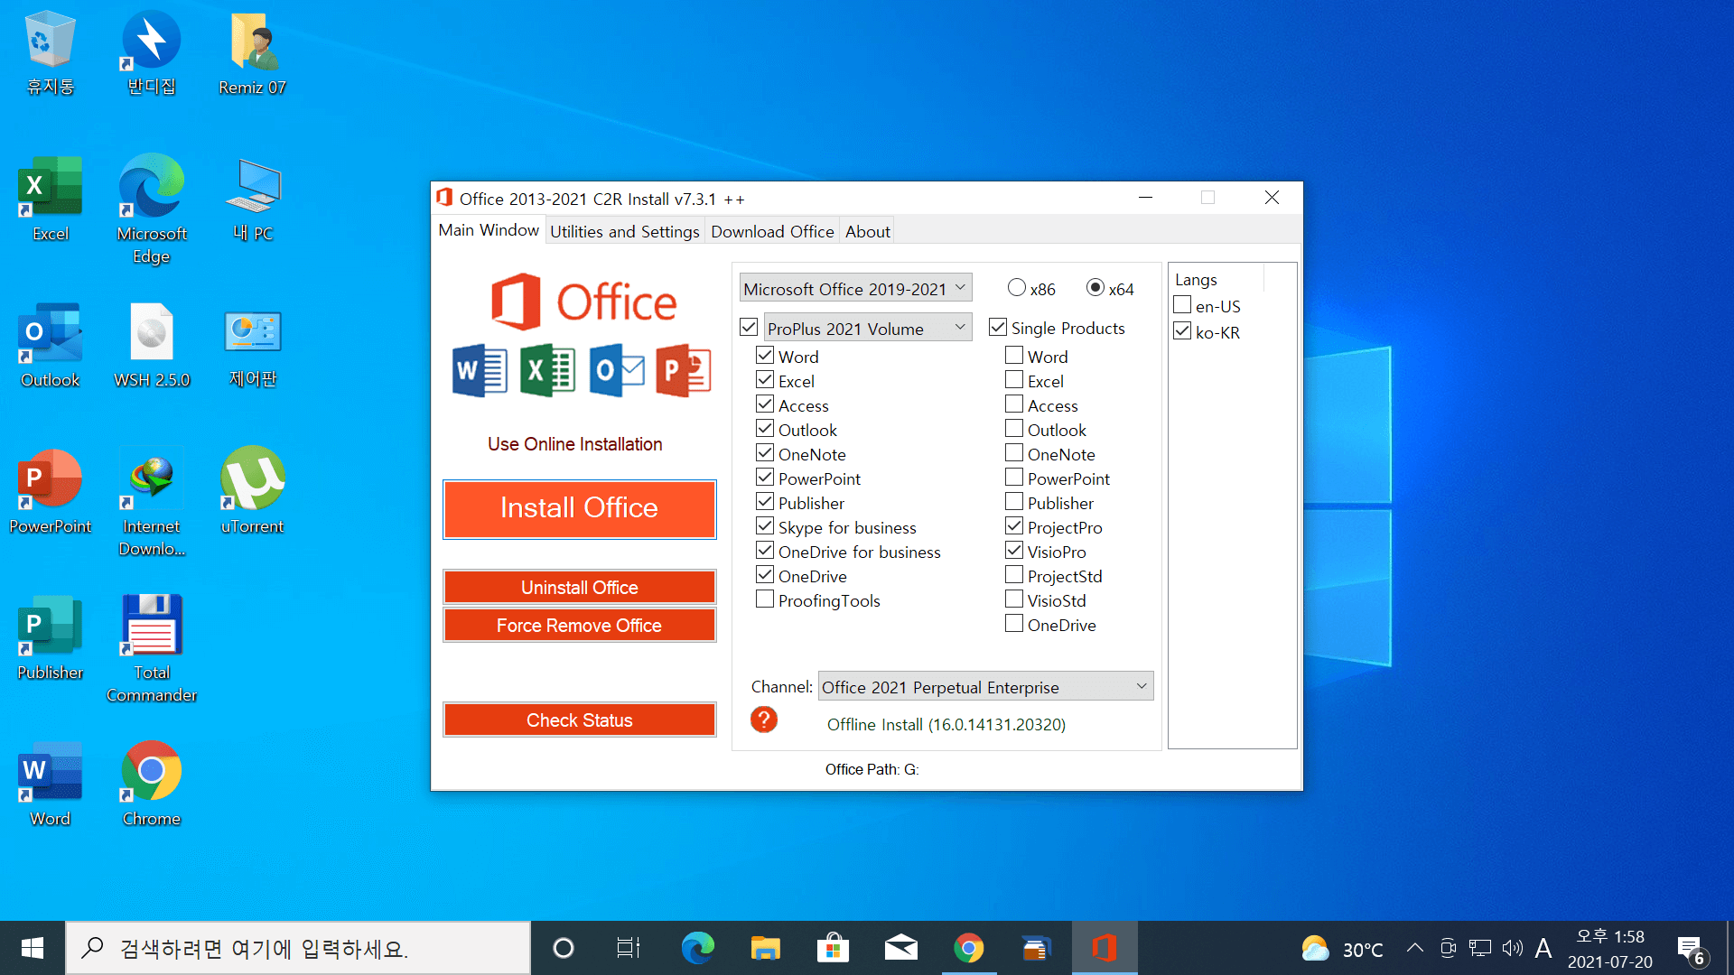Open Cortana circle in the taskbar

click(x=564, y=948)
